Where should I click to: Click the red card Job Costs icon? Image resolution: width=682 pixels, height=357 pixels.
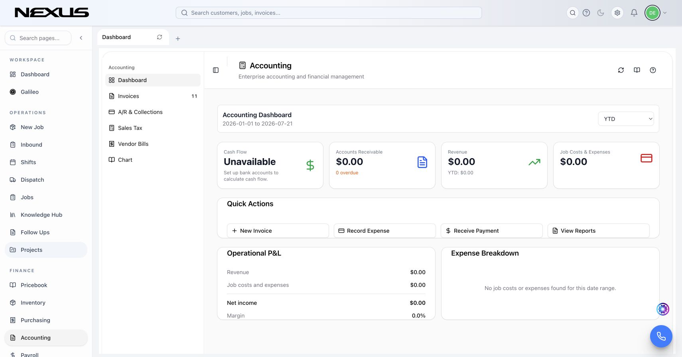coord(647,158)
